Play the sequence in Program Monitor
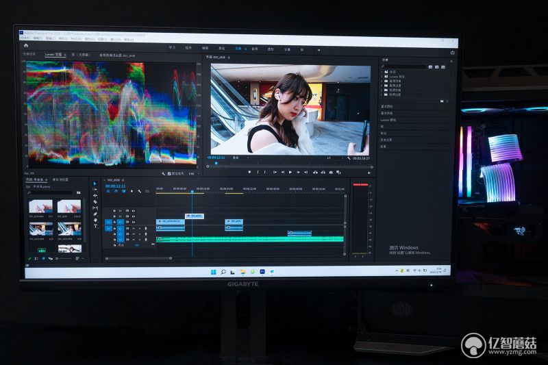This screenshot has width=548, height=365. [x=290, y=172]
